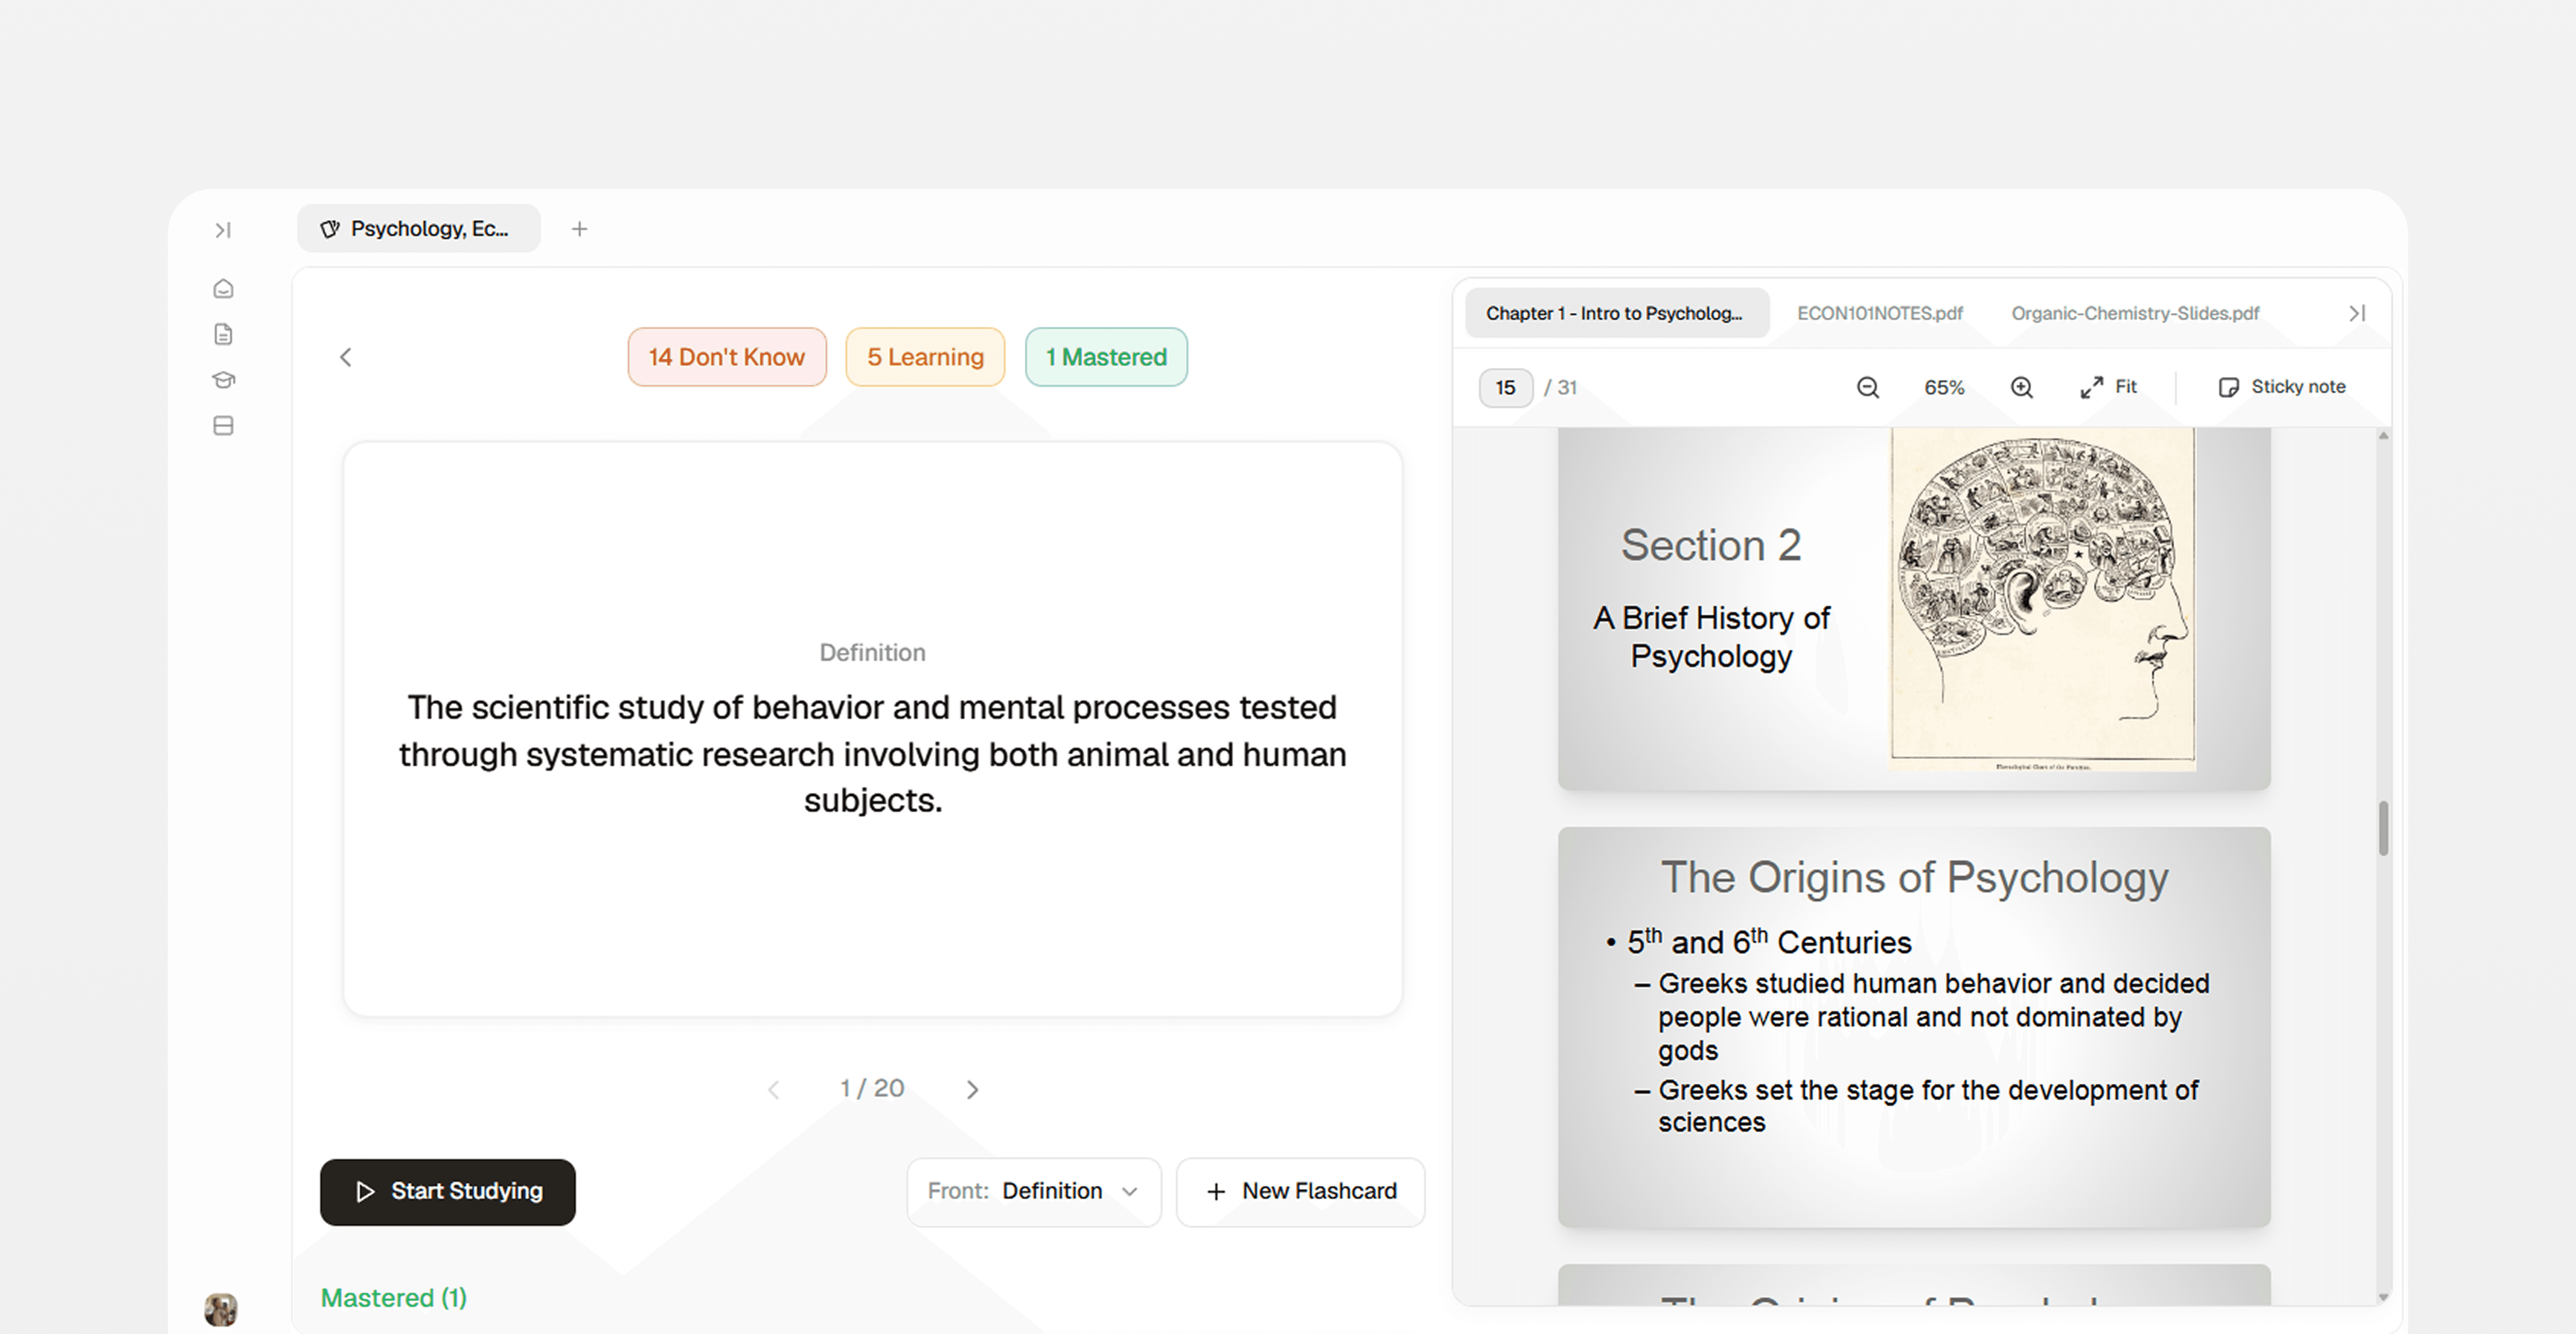This screenshot has height=1334, width=2576.
Task: Filter by 14 Don't Know cards
Action: [727, 357]
